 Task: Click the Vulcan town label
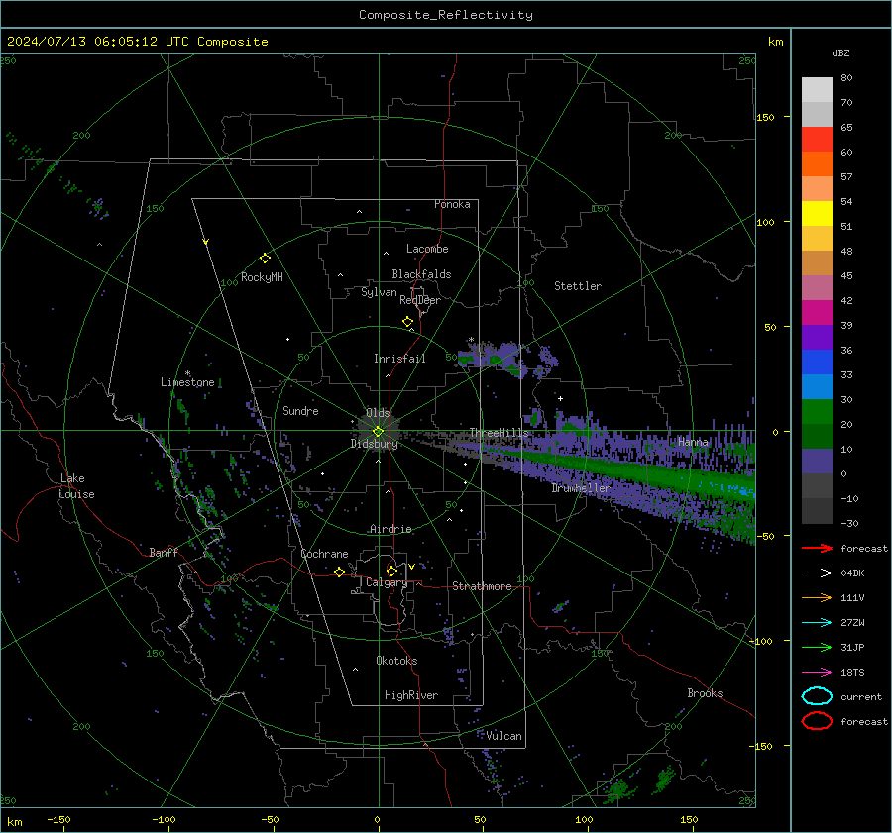pos(504,736)
